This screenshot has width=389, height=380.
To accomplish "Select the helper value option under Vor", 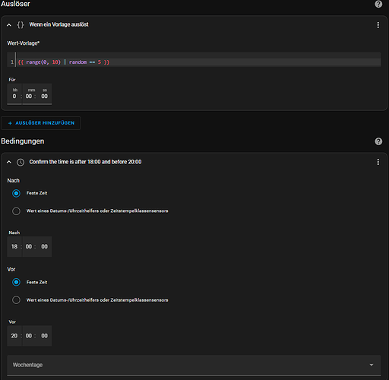I will [16, 300].
